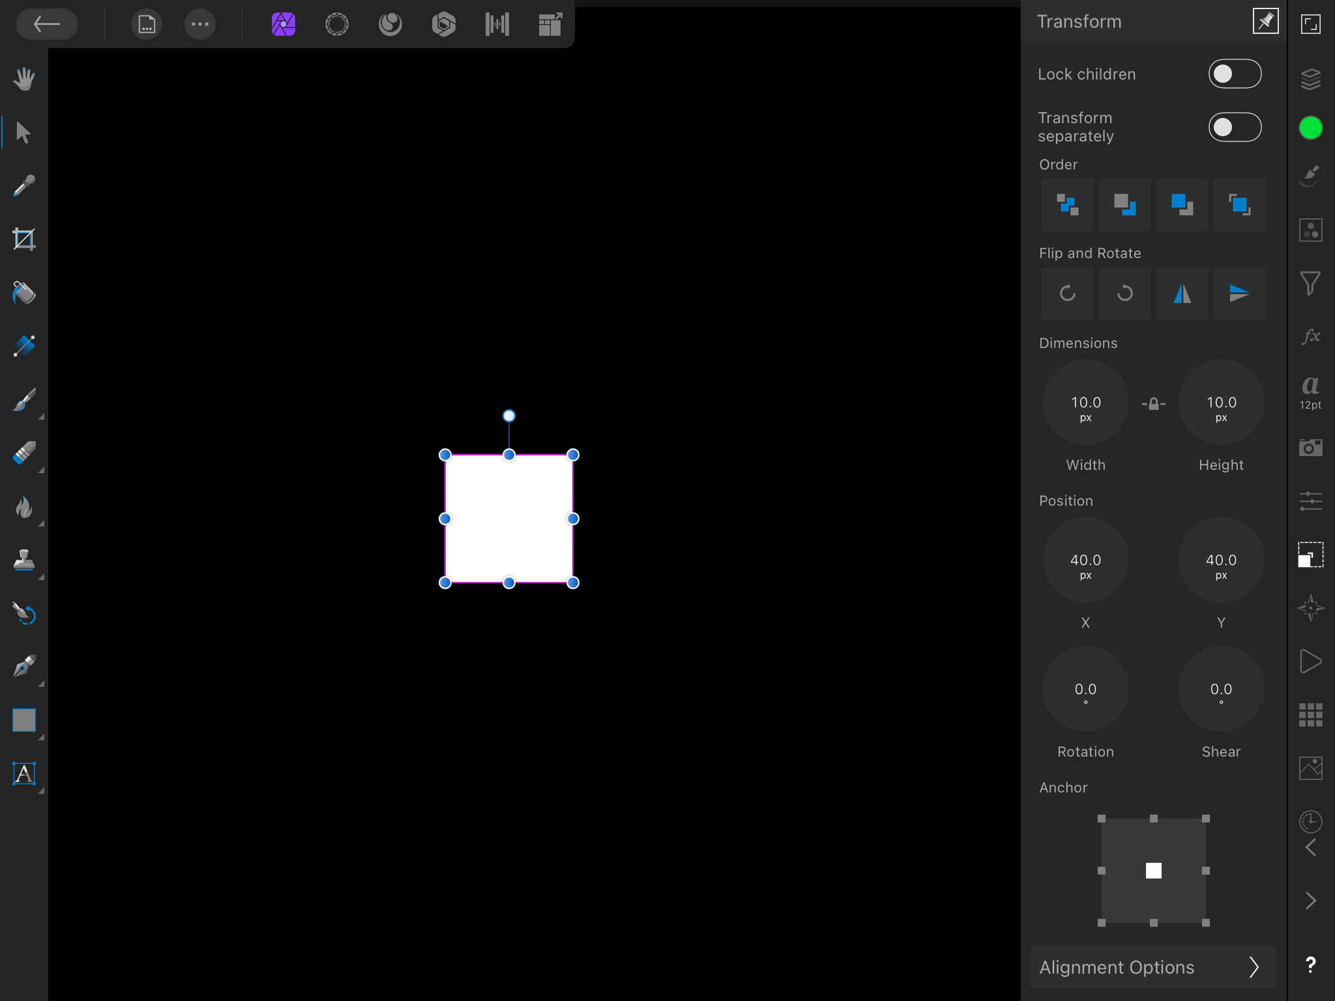The image size is (1335, 1001).
Task: Flip the selection horizontally
Action: tap(1182, 293)
